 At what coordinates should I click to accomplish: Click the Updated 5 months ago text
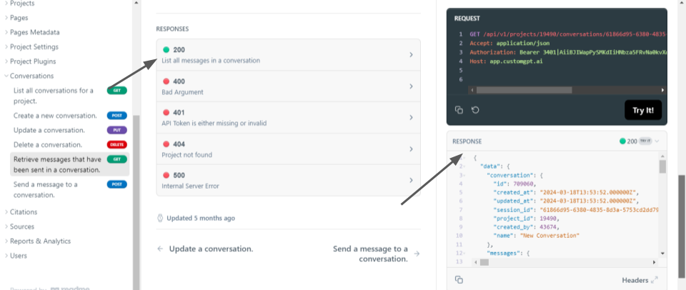point(200,218)
